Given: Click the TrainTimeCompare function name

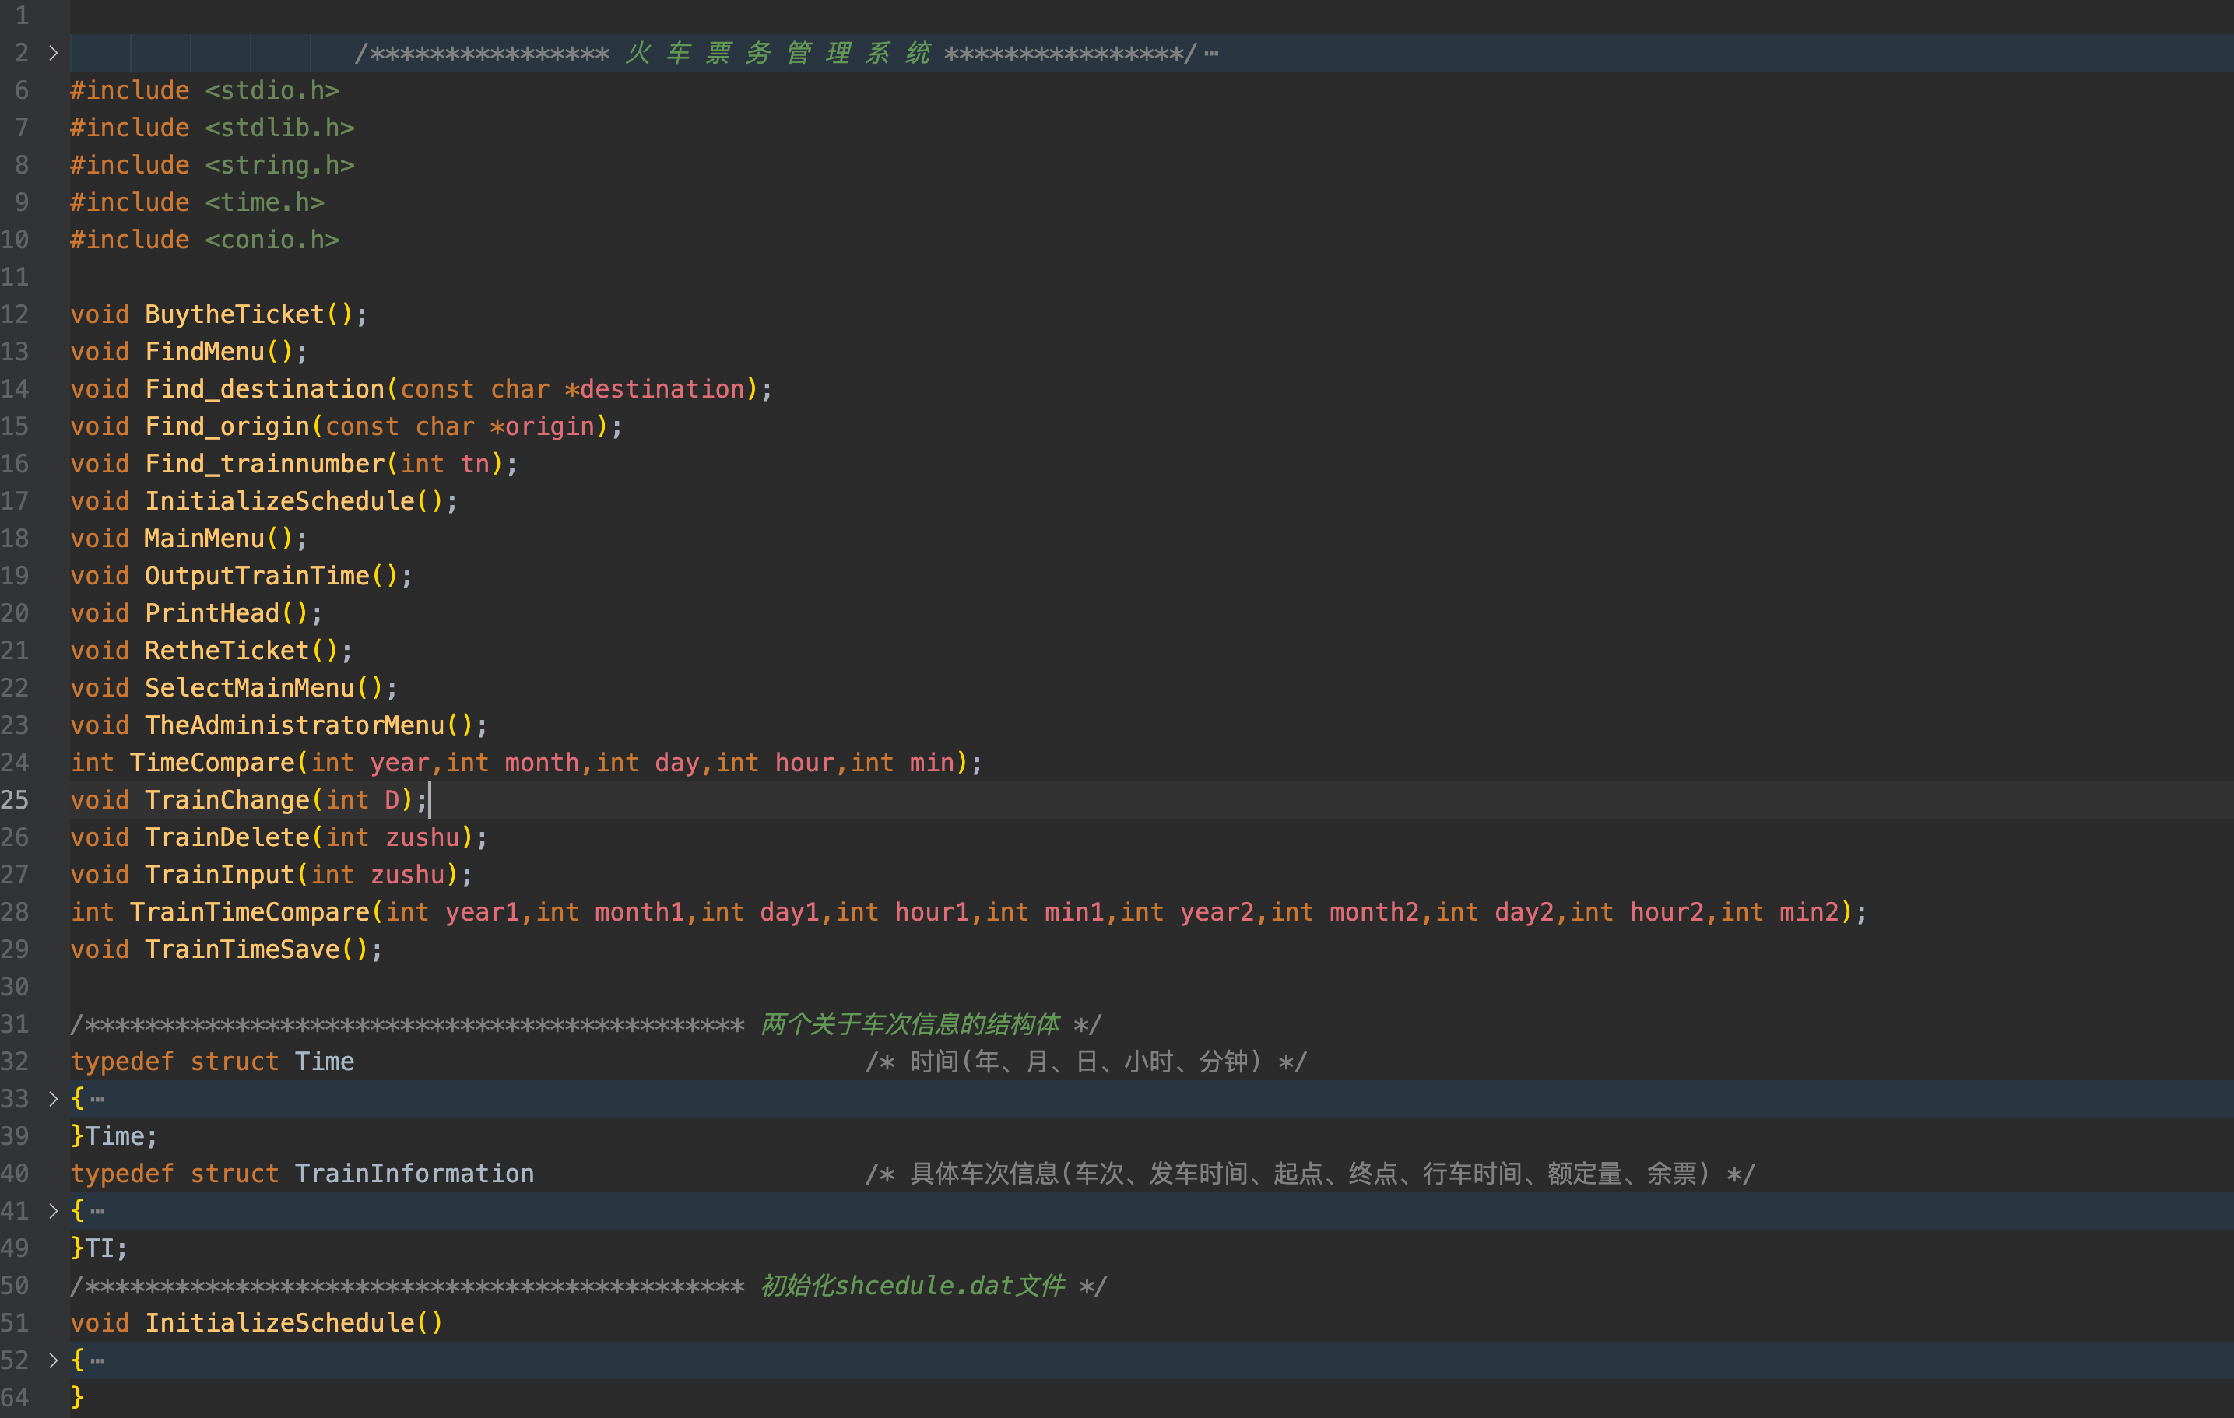Looking at the screenshot, I should point(248,911).
